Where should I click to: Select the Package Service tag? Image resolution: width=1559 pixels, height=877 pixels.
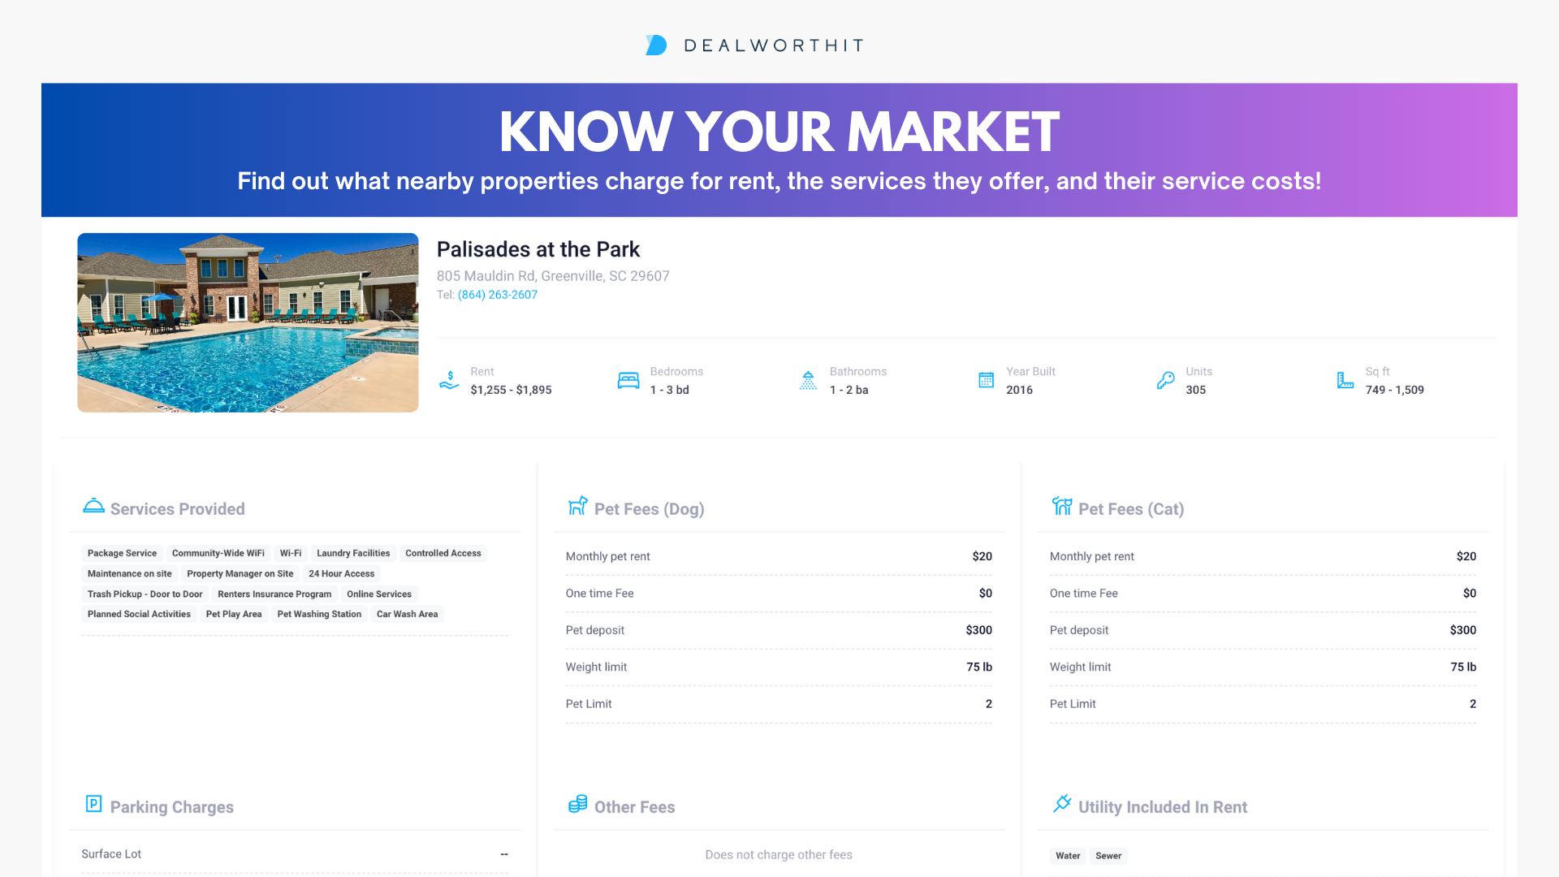tap(122, 553)
